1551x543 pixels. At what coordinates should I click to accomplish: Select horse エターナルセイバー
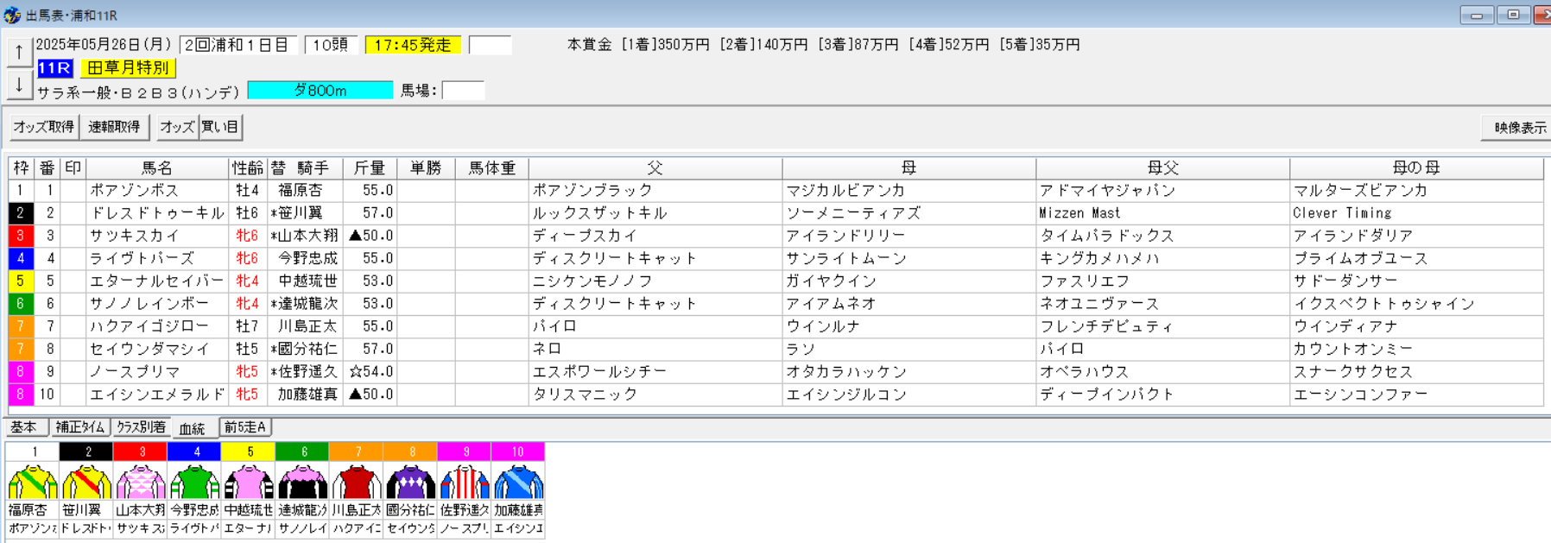coord(156,281)
